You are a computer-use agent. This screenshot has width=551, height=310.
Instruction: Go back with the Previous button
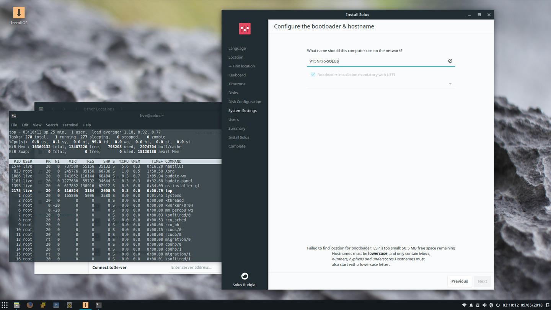(459, 281)
